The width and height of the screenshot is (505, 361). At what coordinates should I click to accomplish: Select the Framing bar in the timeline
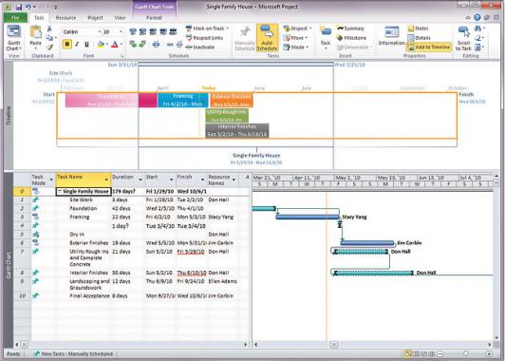[x=183, y=100]
